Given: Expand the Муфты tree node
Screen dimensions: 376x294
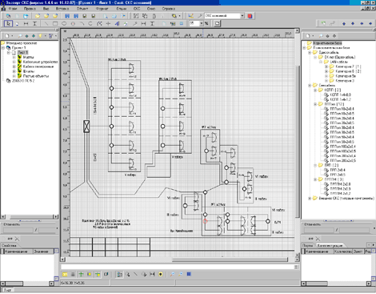Looking at the screenshot, I should click(14, 57).
